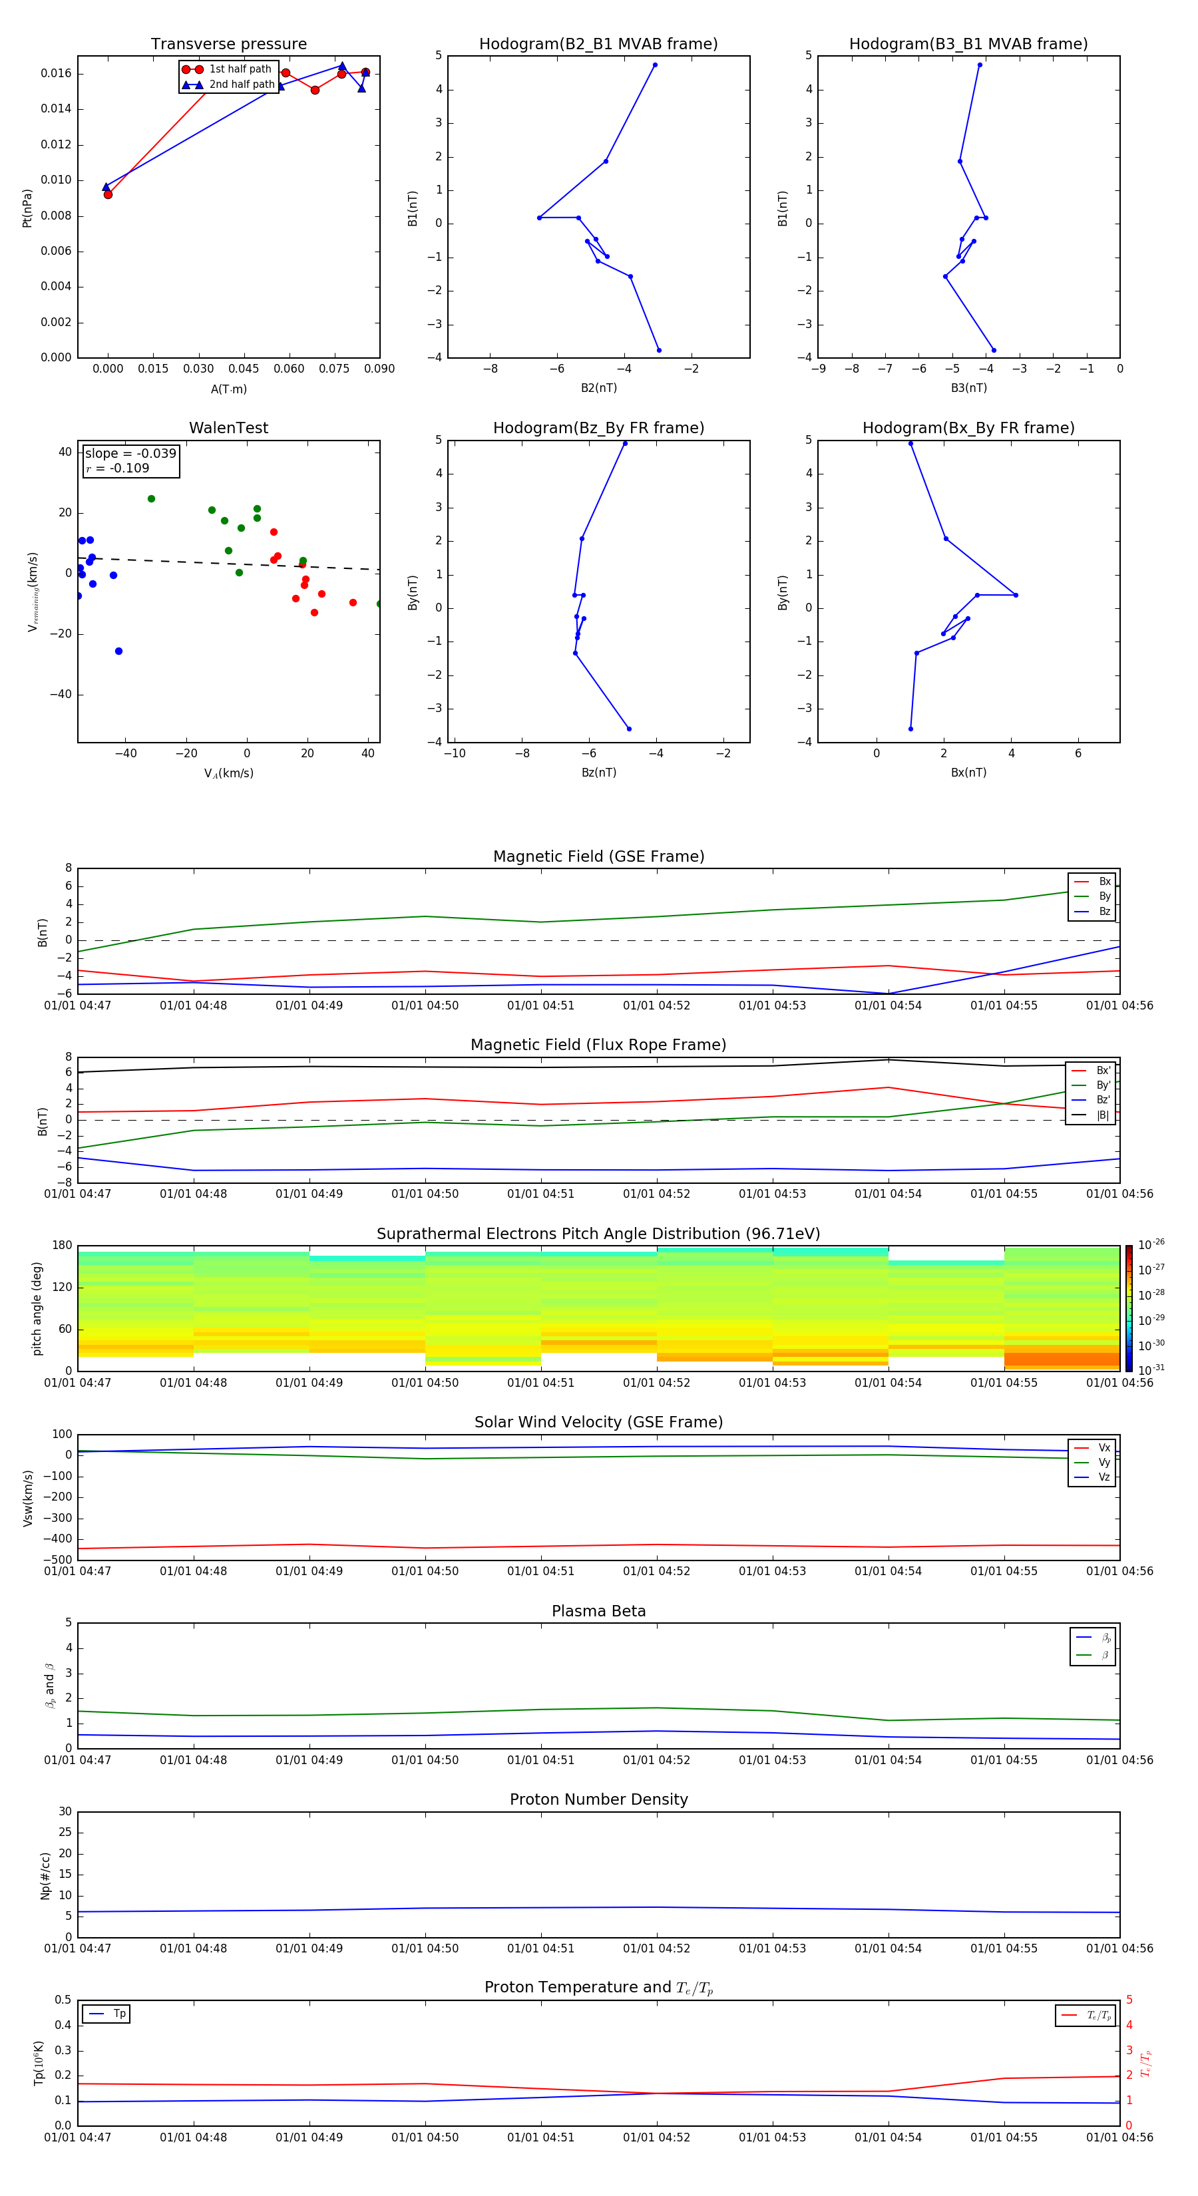Click the 'By' entry in GSE legend

point(1092,897)
